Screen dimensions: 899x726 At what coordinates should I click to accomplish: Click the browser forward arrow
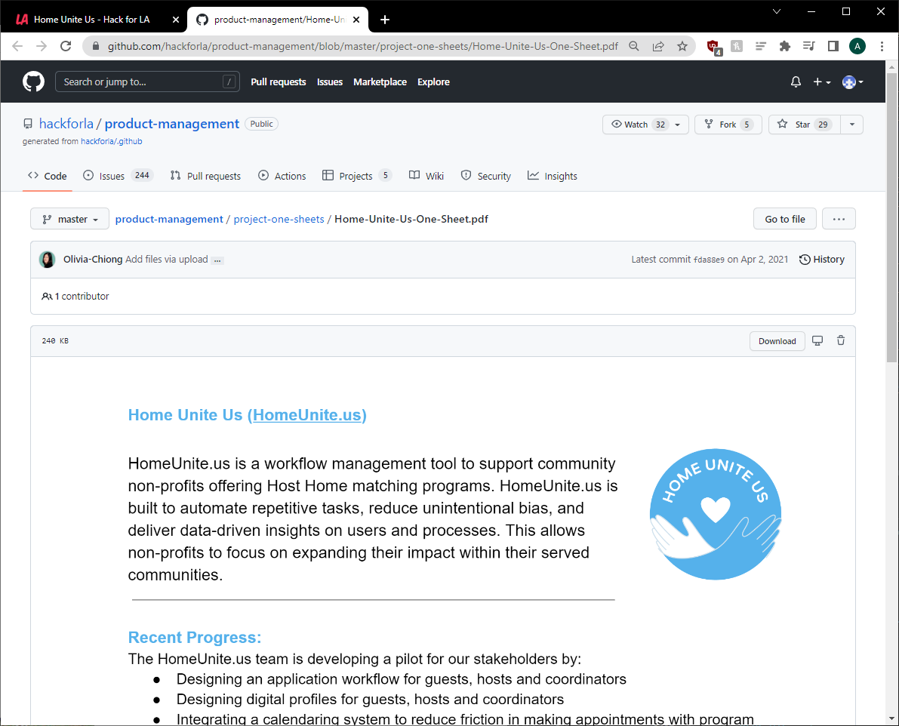42,46
